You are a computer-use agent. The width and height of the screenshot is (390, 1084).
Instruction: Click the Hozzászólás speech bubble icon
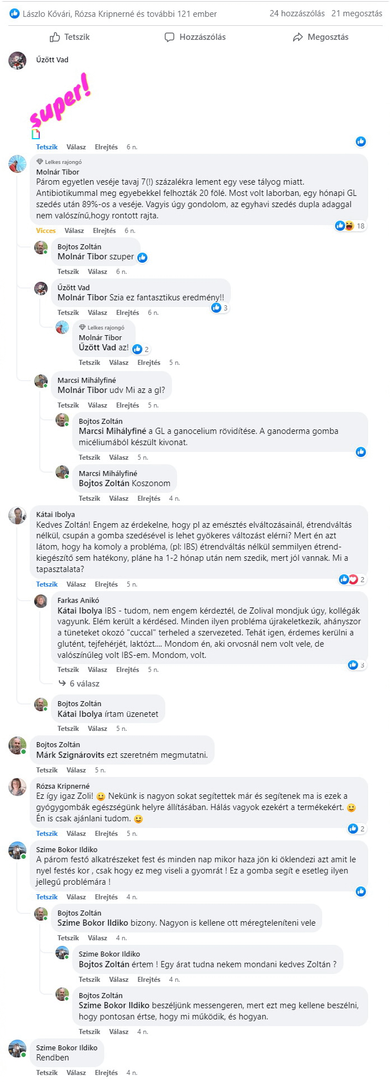169,37
